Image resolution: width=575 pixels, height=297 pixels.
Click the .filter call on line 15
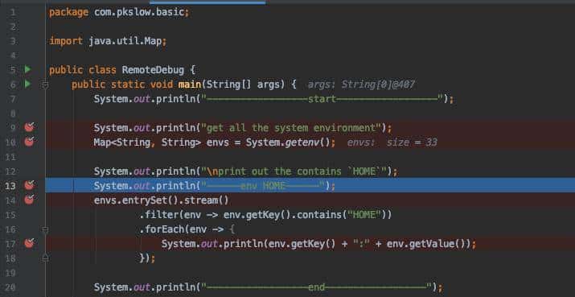tap(265, 215)
